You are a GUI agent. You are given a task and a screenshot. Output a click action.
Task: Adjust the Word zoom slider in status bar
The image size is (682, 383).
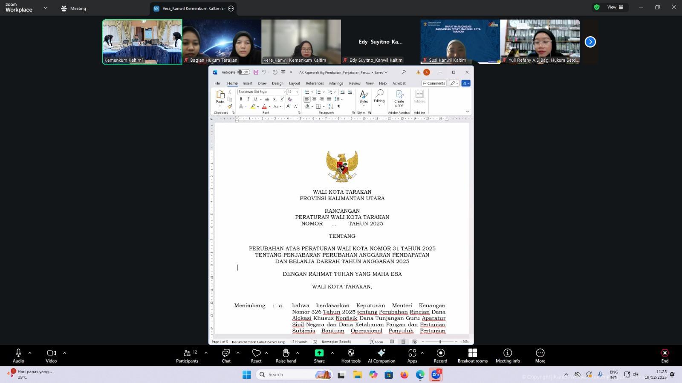[x=440, y=342]
